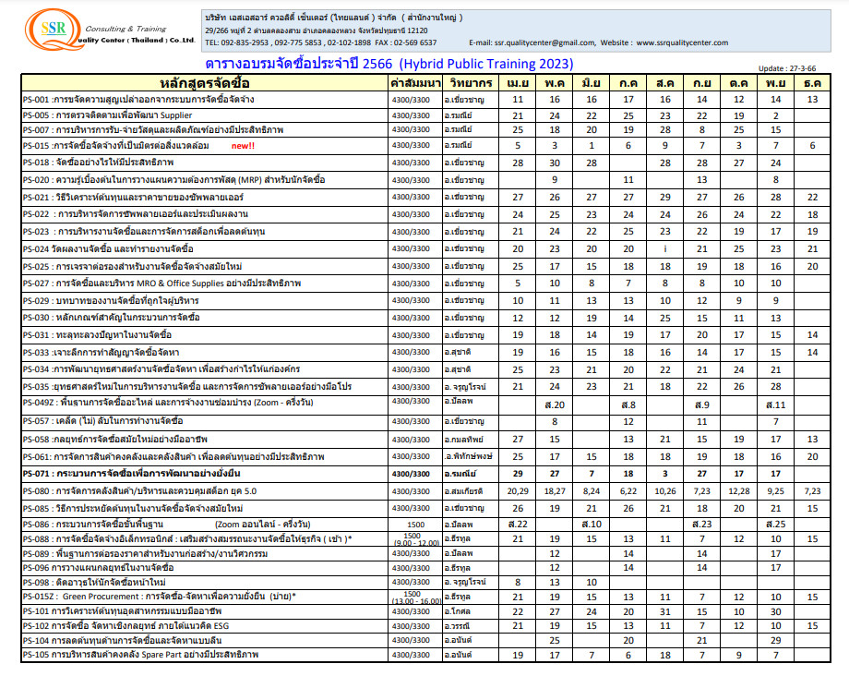849x676 pixels.
Task: Click the 'ต.ค' month header
Action: tap(738, 83)
